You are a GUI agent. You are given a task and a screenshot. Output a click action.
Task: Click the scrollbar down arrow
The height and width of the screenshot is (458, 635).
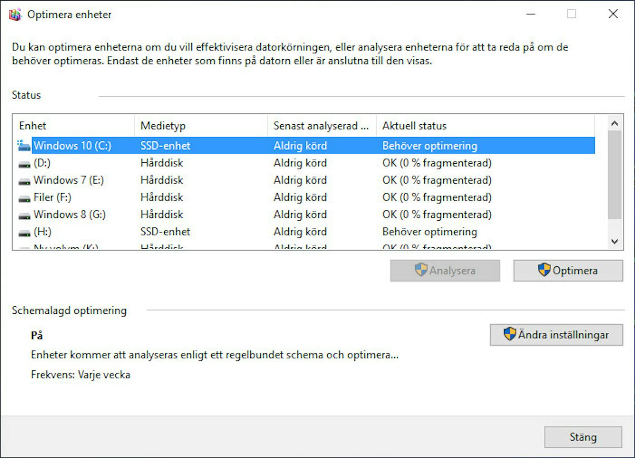tap(614, 241)
